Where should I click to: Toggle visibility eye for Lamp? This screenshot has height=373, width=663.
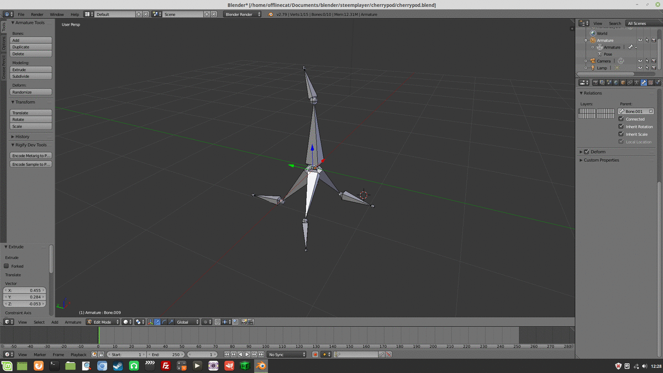640,68
